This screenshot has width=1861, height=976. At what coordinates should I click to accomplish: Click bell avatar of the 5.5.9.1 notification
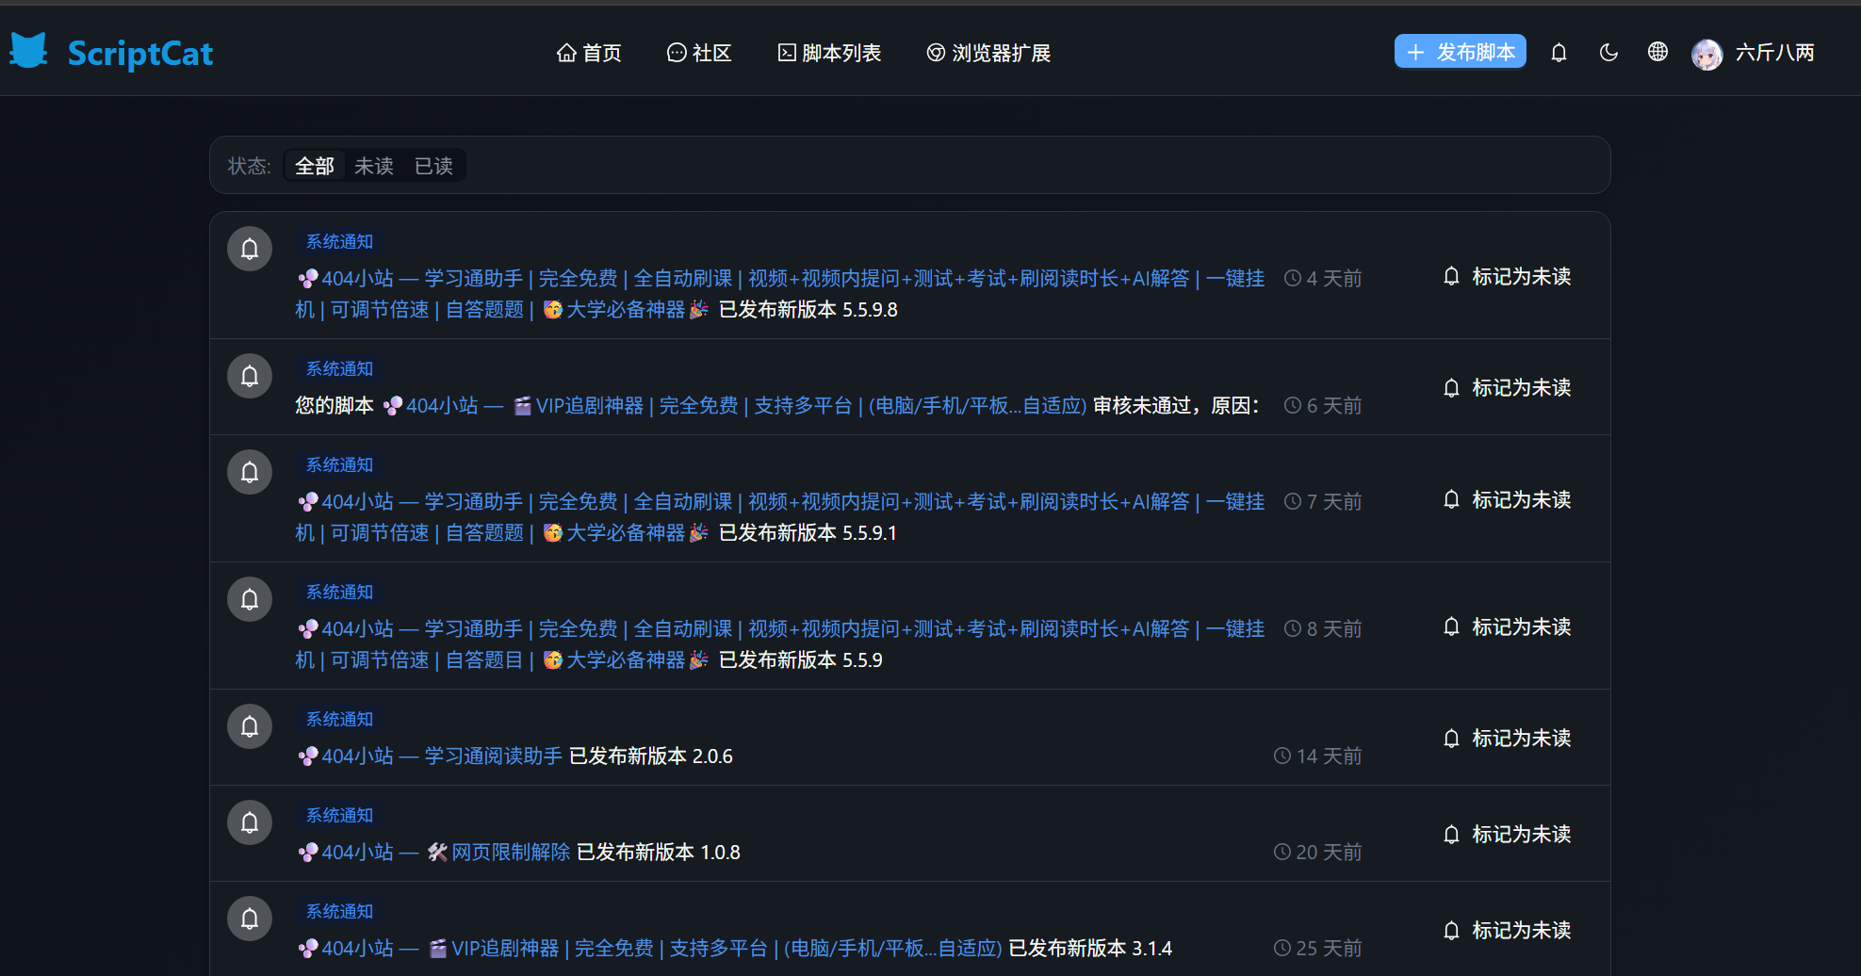tap(250, 472)
